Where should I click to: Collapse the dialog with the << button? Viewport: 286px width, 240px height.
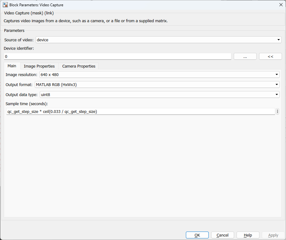point(270,56)
